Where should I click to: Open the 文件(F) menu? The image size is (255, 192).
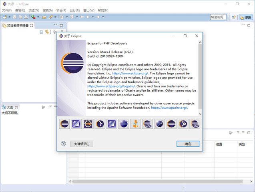tap(7, 10)
